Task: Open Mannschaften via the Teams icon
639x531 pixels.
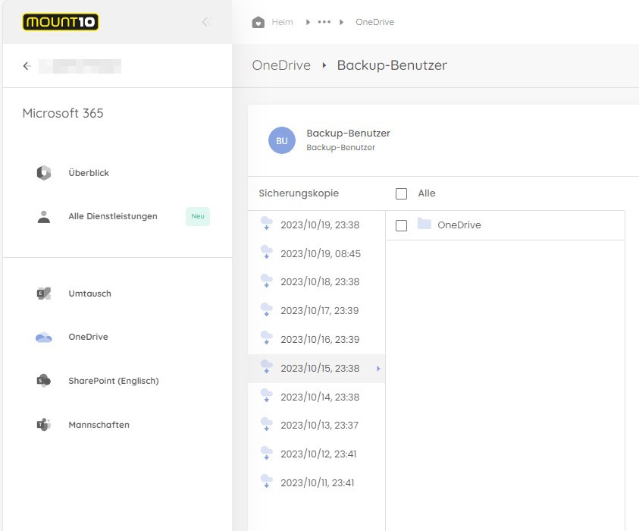Action: 44,424
